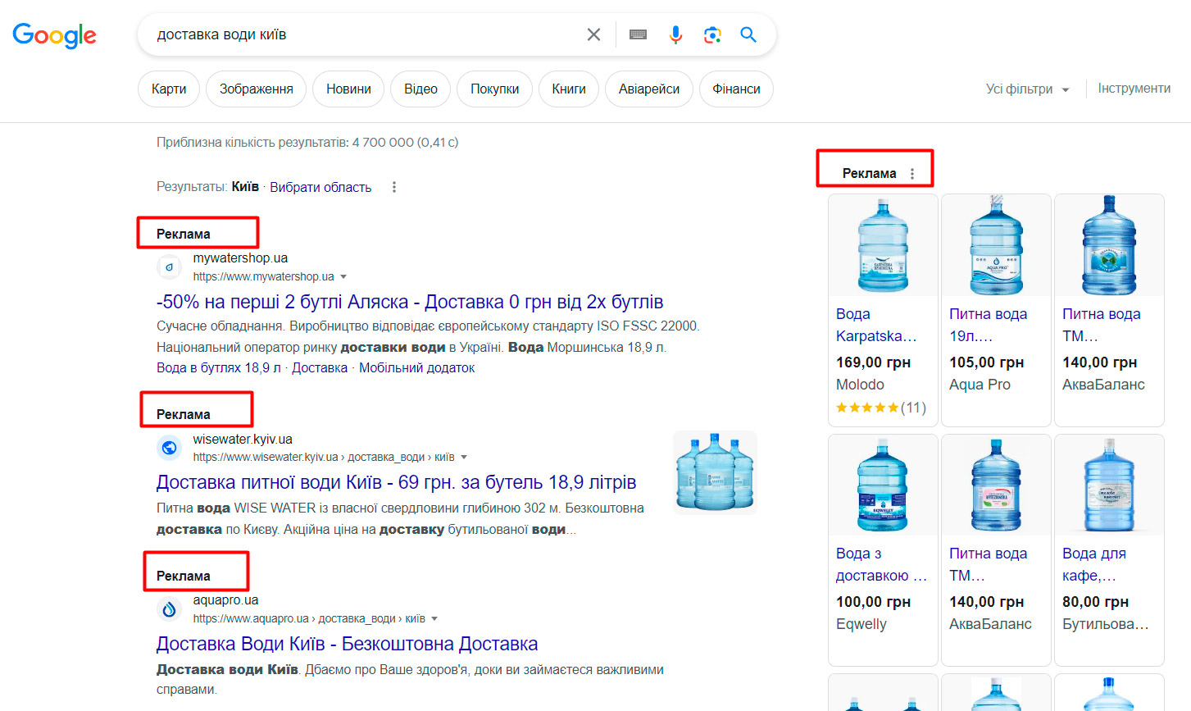Open three-dot menu next to Вибрати область
The image size is (1191, 711).
pos(394,187)
